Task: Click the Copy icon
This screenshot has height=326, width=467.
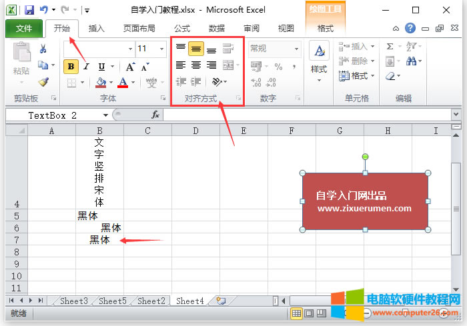Action: click(x=43, y=65)
